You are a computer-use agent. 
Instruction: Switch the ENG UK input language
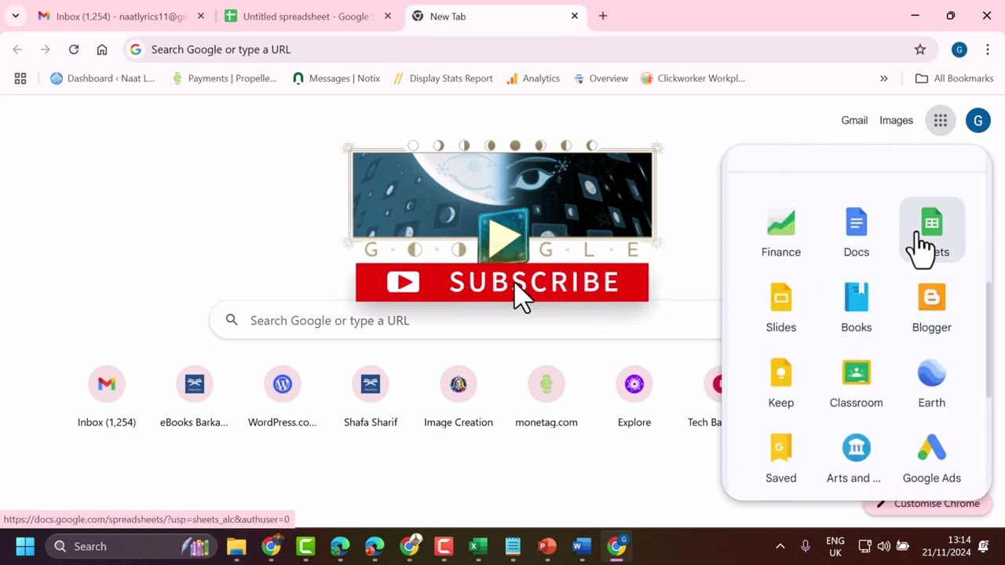point(835,546)
